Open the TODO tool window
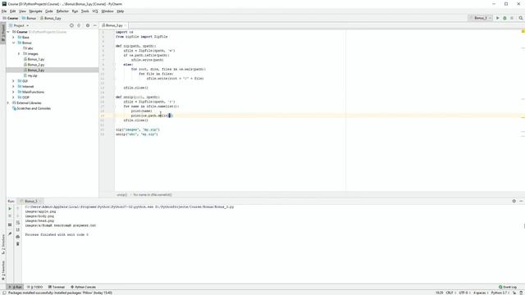Image resolution: width=525 pixels, height=295 pixels. pyautogui.click(x=34, y=287)
